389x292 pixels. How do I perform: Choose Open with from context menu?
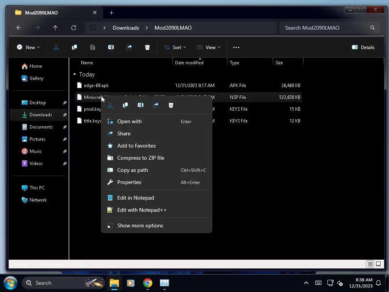(157, 121)
